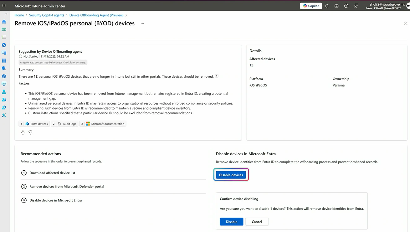Open the notifications bell
410x232 pixels.
pos(327,6)
